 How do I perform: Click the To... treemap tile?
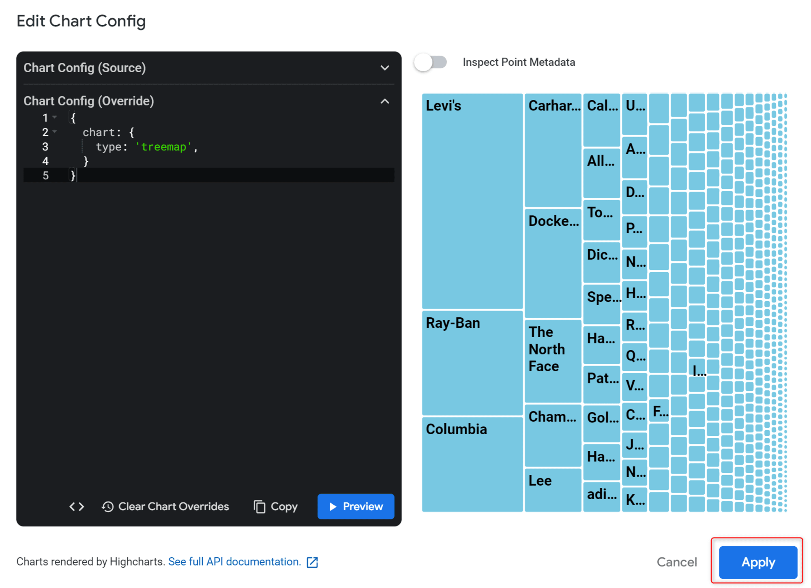pyautogui.click(x=602, y=220)
